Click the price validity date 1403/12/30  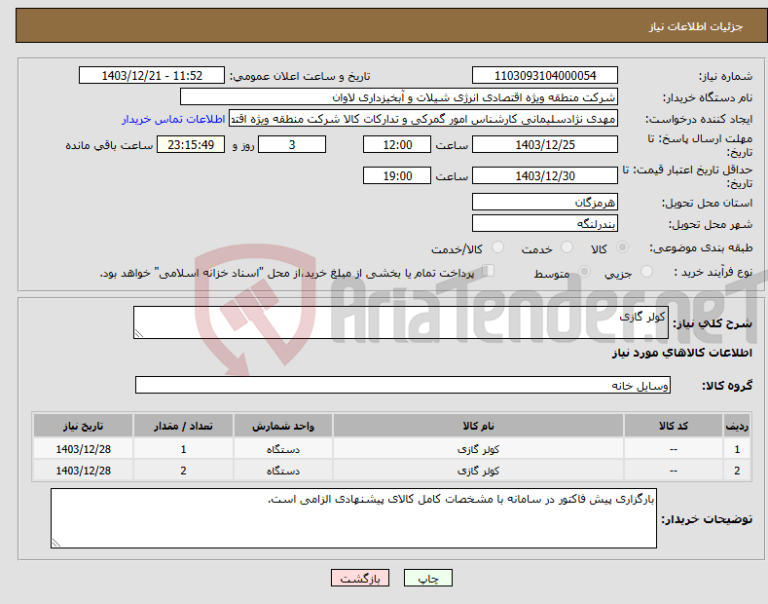(545, 175)
